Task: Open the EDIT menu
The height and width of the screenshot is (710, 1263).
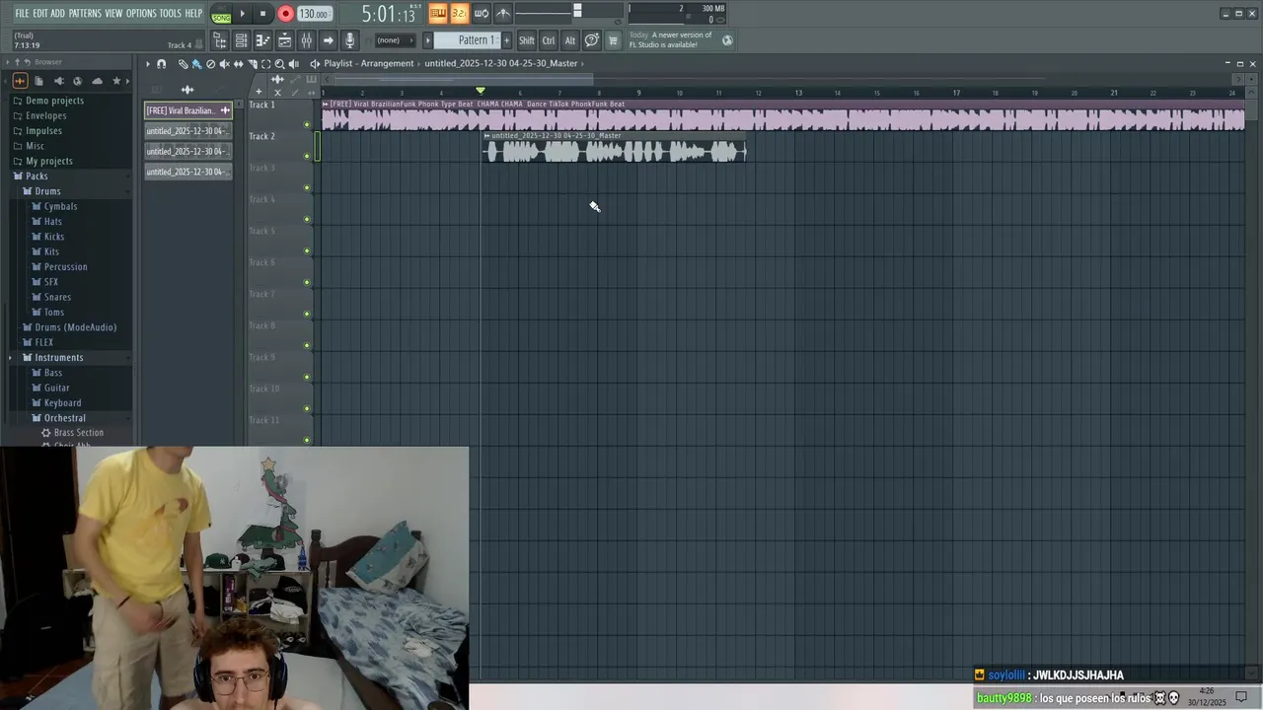Action: click(40, 14)
